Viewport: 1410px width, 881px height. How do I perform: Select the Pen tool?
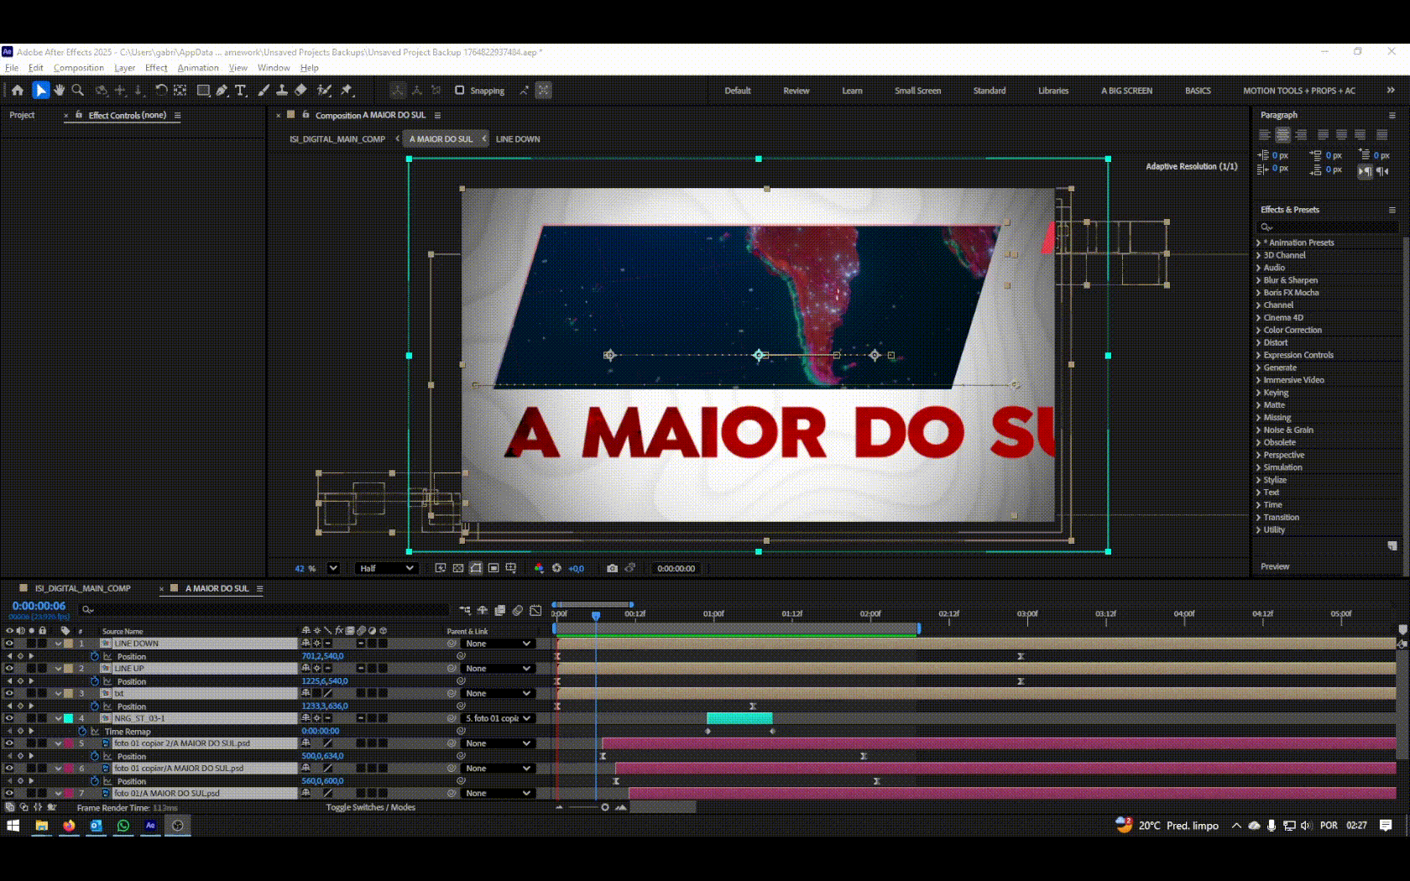click(222, 90)
